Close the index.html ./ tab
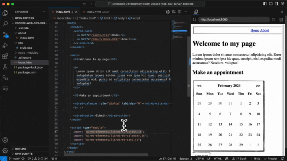This screenshot has height=161, width=287. [x=76, y=12]
